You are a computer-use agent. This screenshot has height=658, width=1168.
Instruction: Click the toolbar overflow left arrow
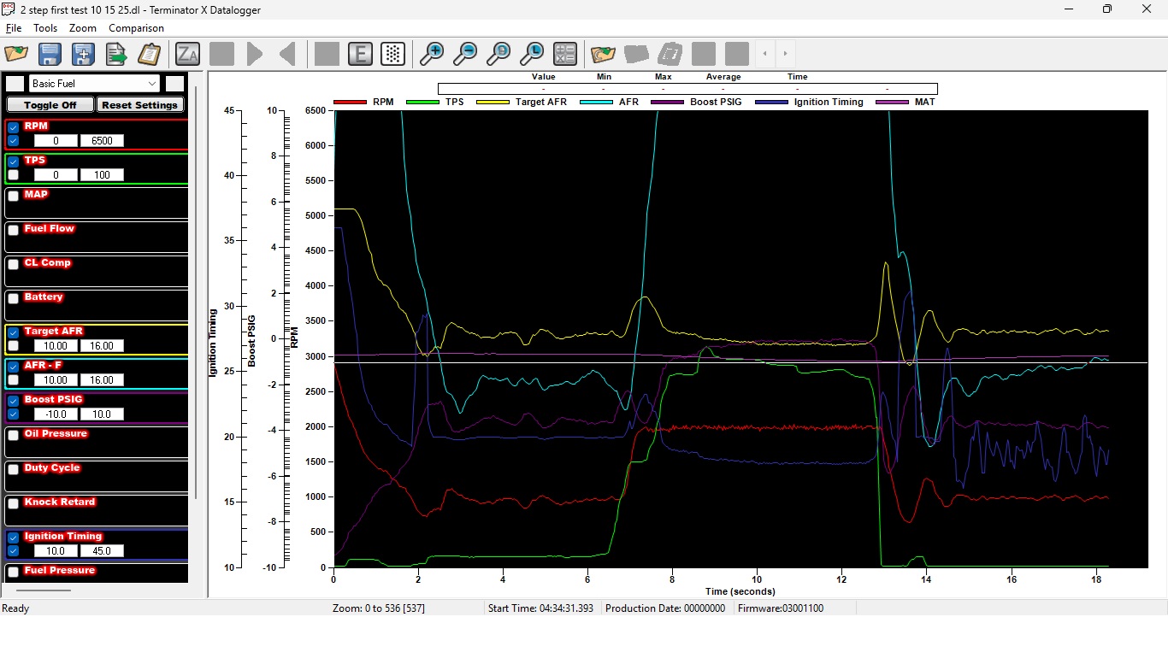point(764,54)
